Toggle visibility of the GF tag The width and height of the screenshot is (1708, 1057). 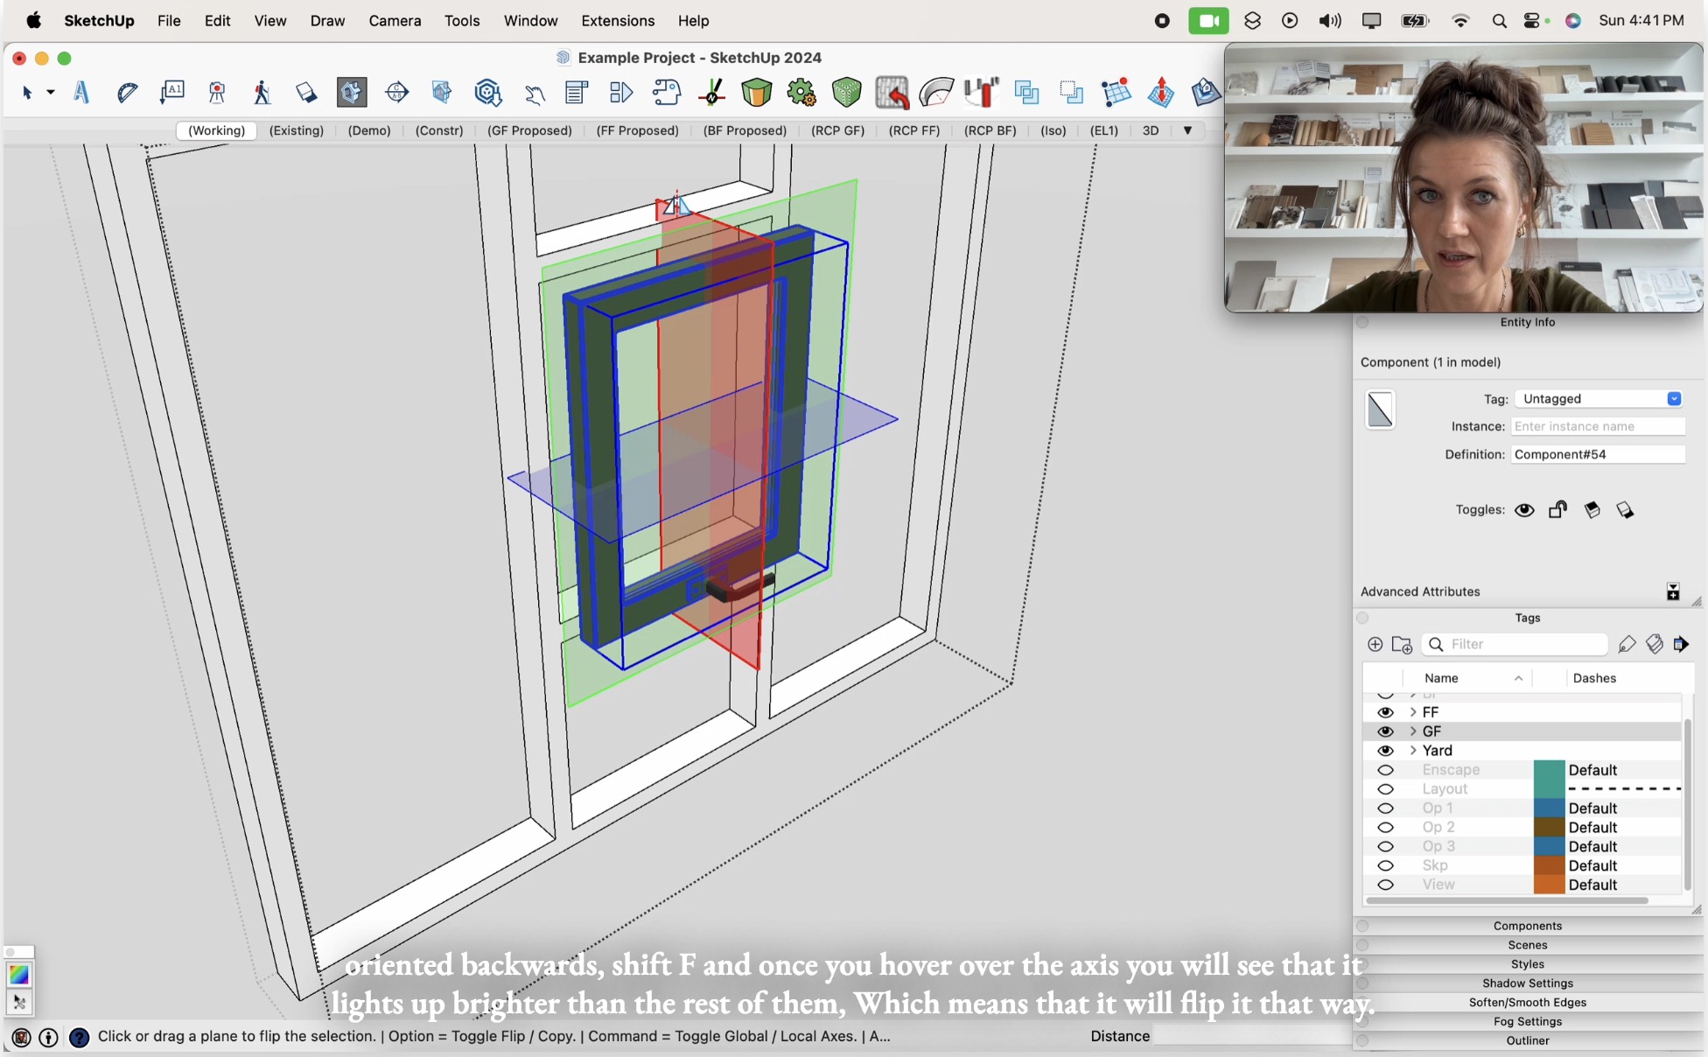coord(1386,731)
